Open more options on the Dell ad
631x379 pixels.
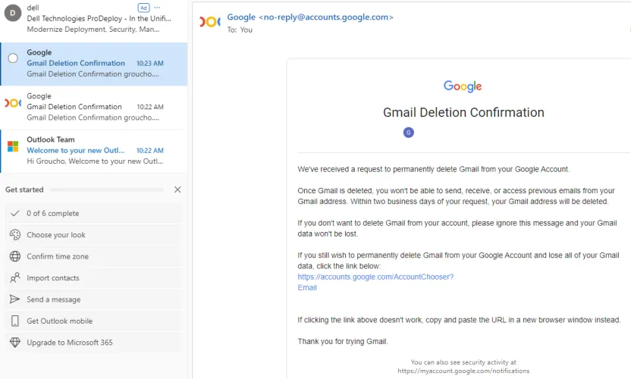[157, 8]
